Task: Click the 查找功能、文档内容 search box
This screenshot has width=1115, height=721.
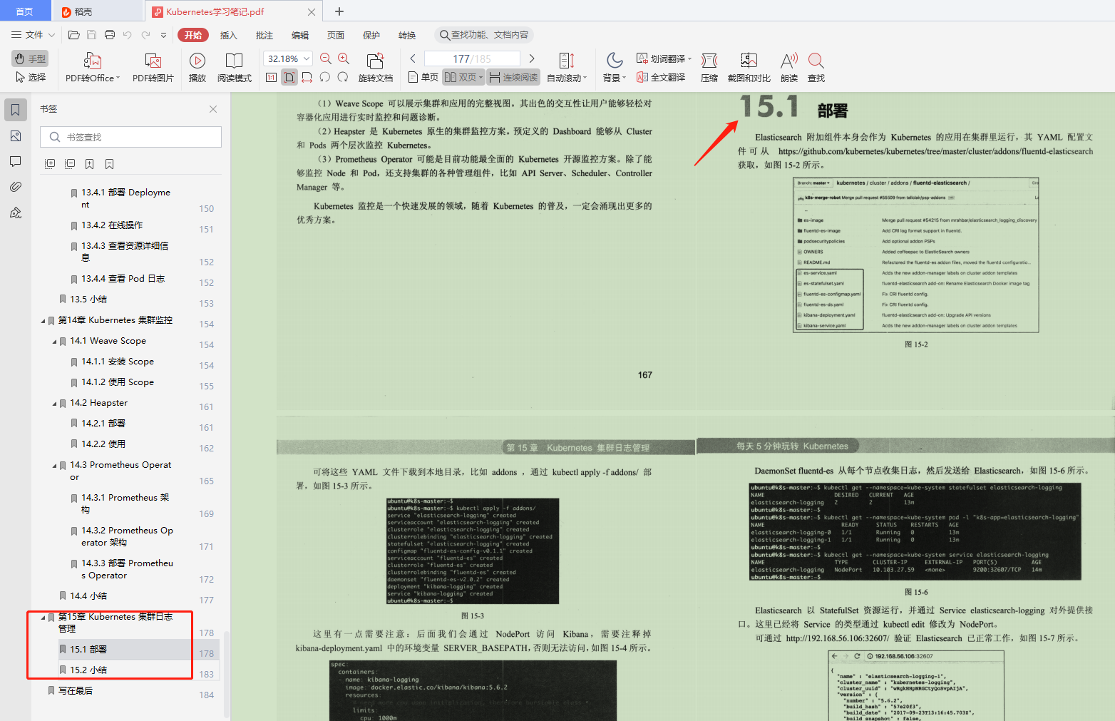Action: coord(484,34)
